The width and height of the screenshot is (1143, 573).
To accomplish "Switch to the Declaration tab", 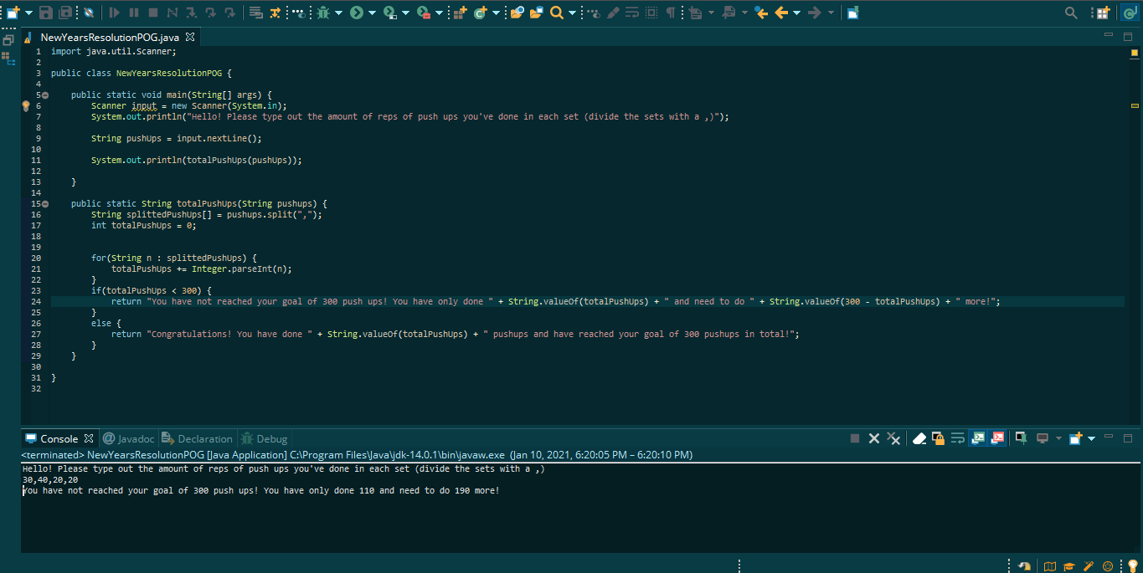I will pos(198,438).
